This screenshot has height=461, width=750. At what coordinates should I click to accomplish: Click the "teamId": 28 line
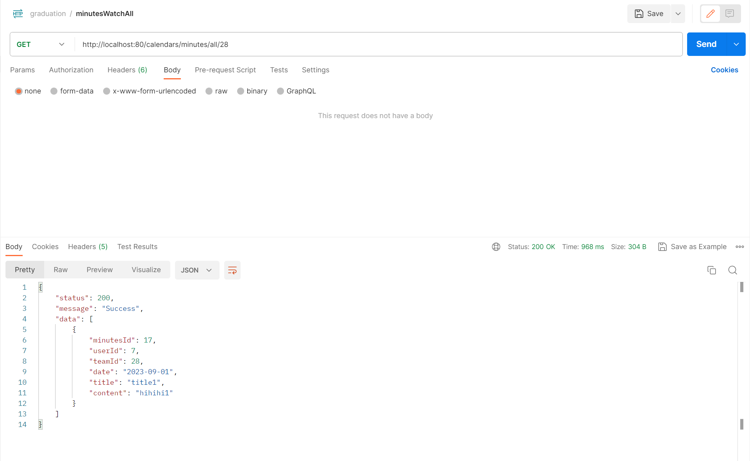116,361
